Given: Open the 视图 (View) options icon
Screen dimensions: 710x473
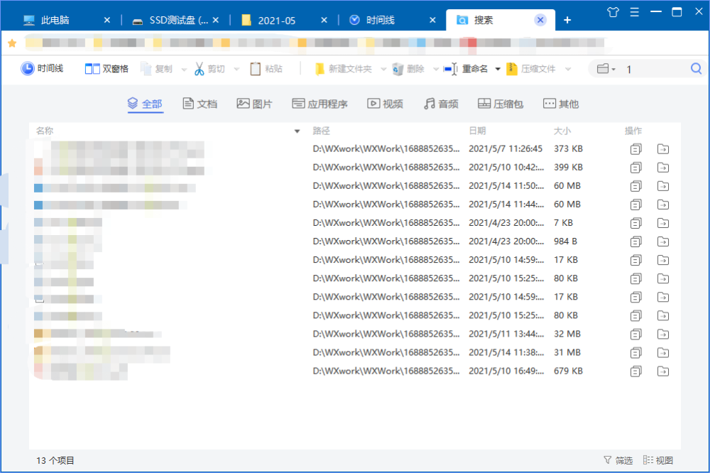Looking at the screenshot, I should pos(650,460).
